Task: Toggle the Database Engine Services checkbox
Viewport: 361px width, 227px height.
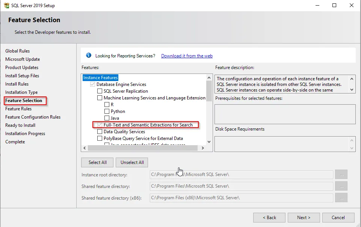Action: (92, 84)
